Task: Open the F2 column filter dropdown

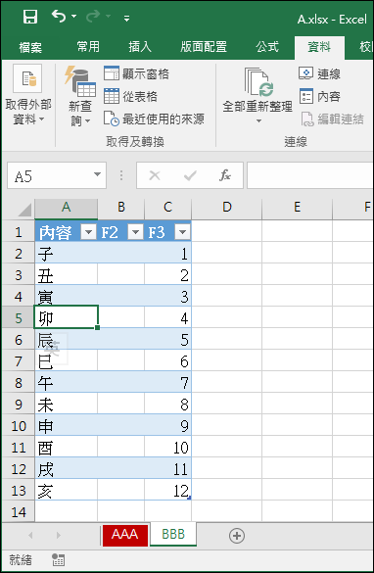Action: [135, 232]
